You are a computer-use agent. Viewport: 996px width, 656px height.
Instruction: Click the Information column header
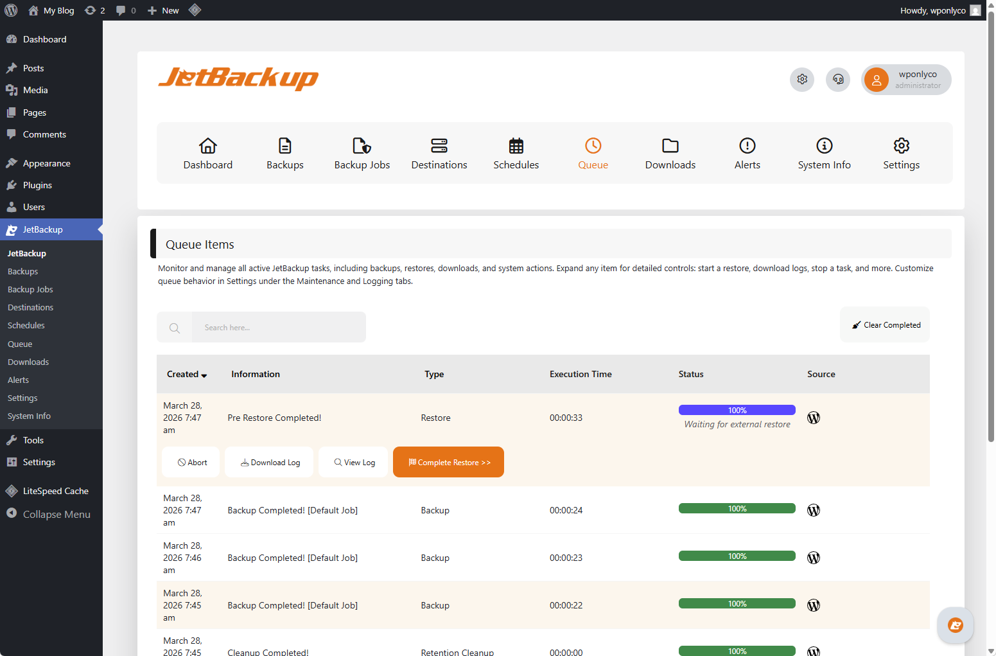(256, 375)
